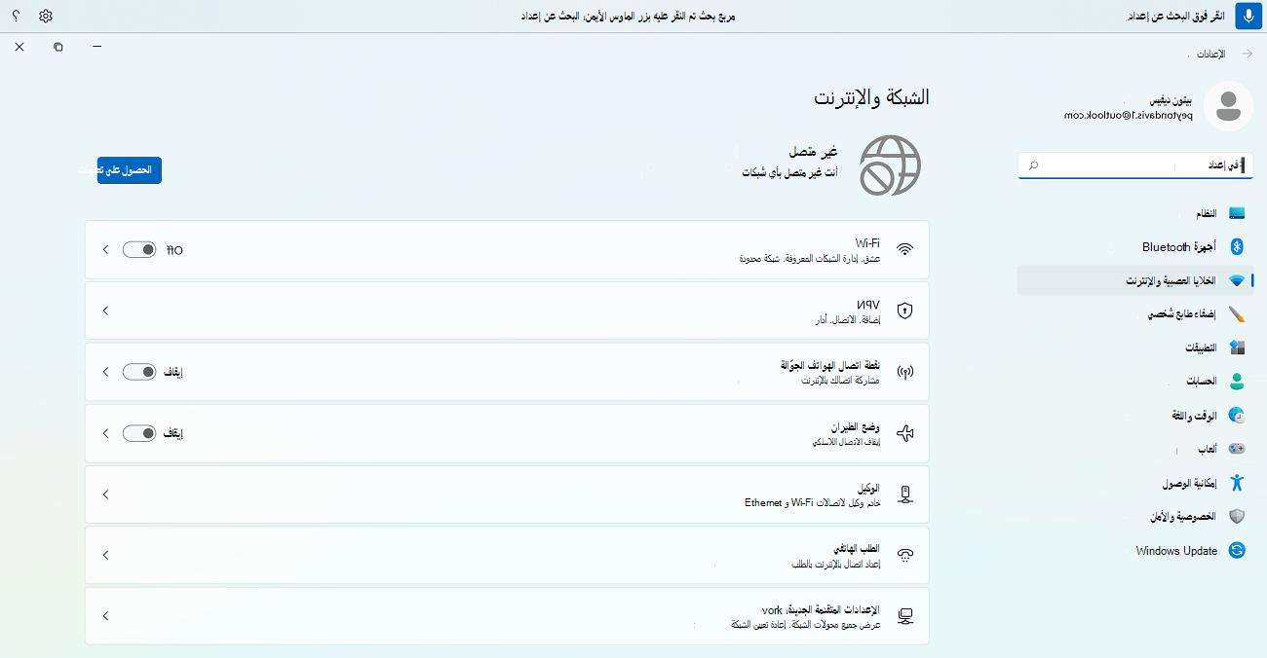Minimize the Settings window

click(x=96, y=47)
